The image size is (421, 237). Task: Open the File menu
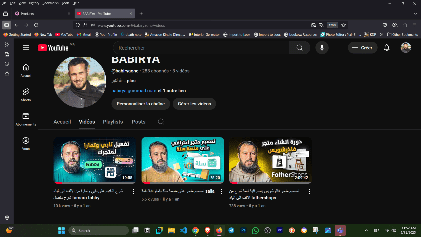click(x=4, y=3)
